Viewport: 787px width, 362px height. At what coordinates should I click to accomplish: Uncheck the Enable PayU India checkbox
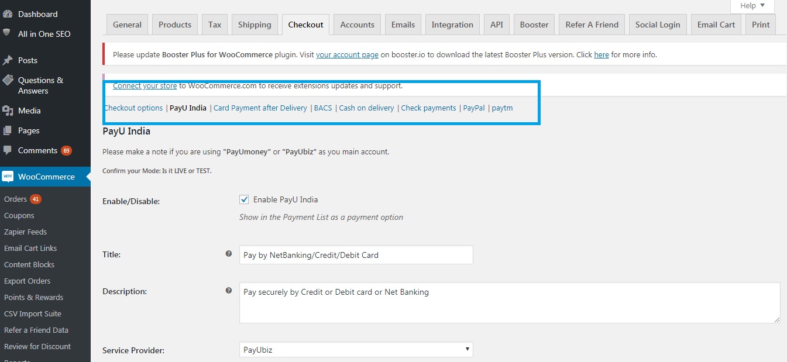pyautogui.click(x=245, y=199)
